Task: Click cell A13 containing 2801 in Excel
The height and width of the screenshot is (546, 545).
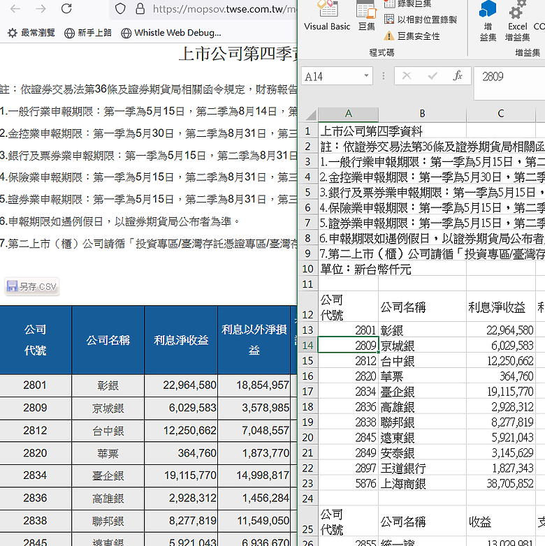Action: 349,330
